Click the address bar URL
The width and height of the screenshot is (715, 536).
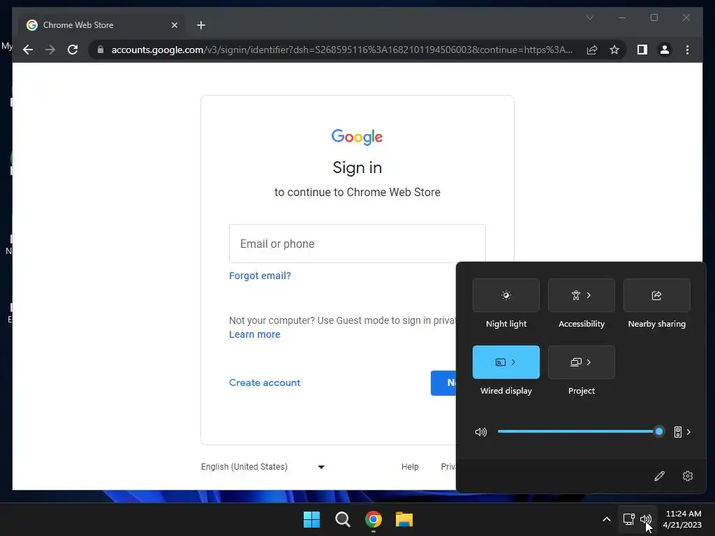click(342, 50)
